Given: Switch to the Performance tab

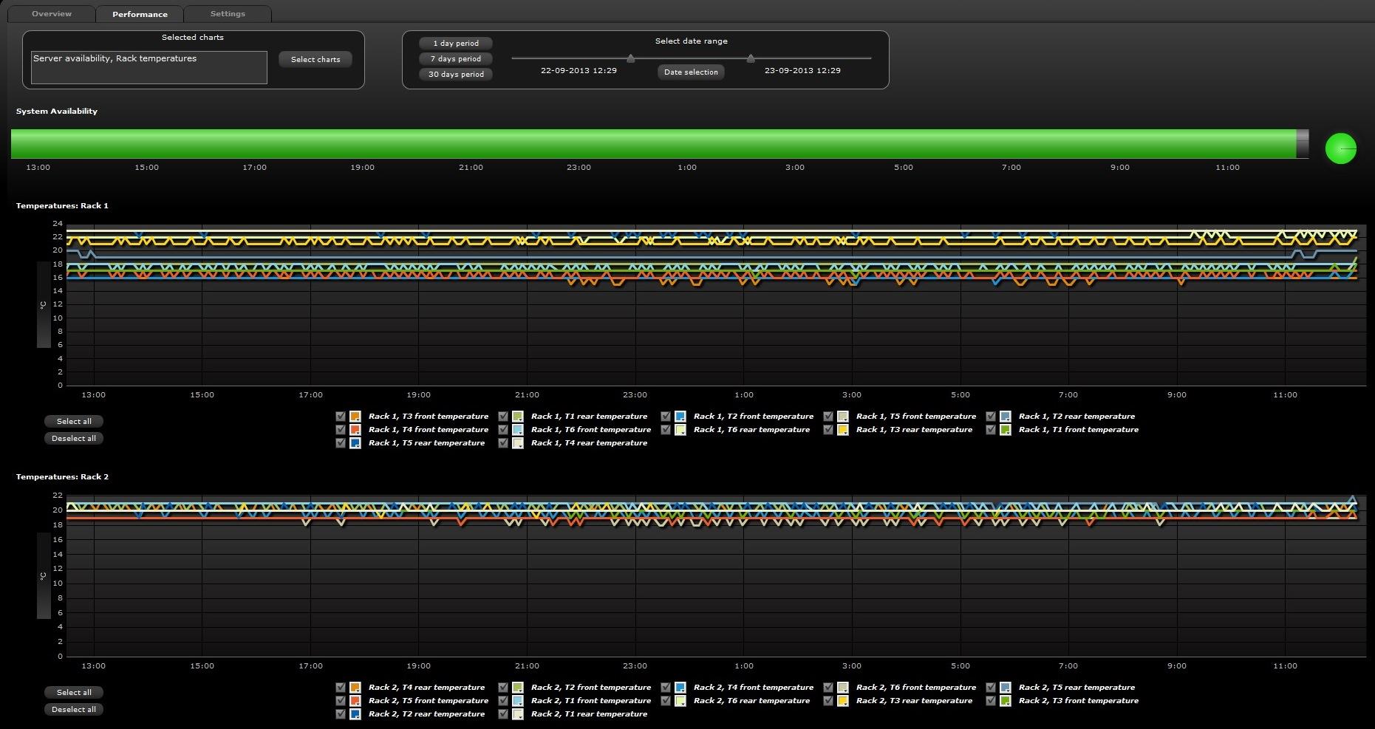Looking at the screenshot, I should click(140, 14).
